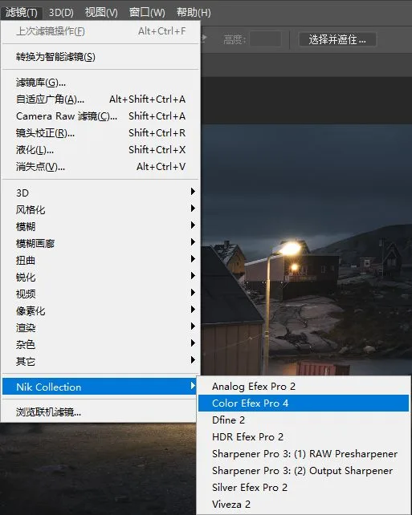Open Color Efex Pro 4 filter
The height and width of the screenshot is (515, 412).
click(303, 403)
